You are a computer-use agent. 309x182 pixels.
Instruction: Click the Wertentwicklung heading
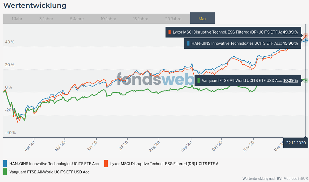tap(35, 5)
